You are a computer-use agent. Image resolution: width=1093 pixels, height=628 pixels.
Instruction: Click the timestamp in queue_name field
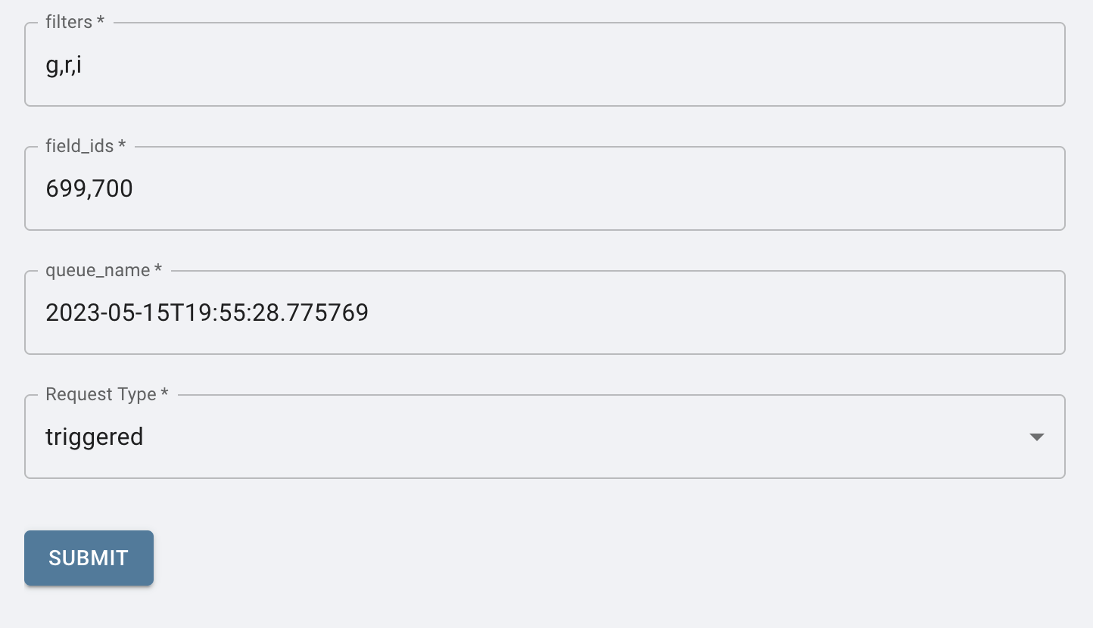click(207, 312)
